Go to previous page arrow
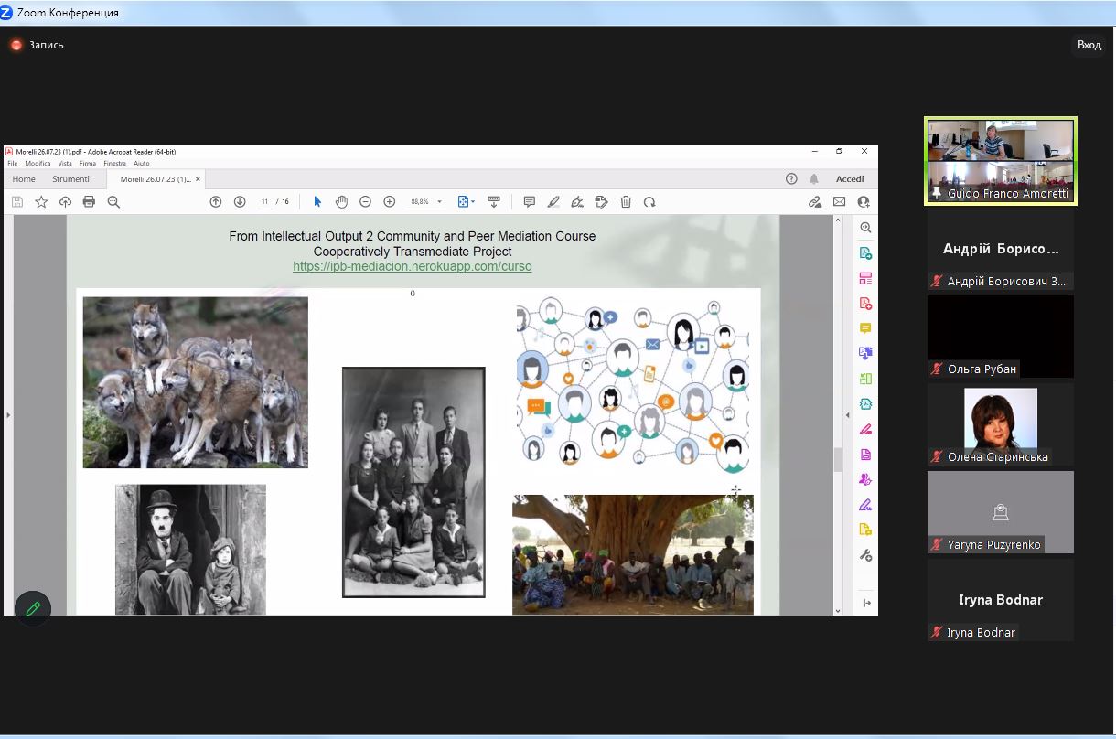Screen dimensions: 1116x739 point(216,202)
